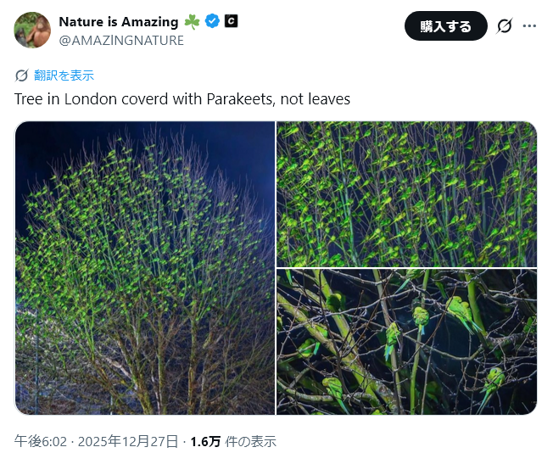
Task: Click the blue verified checkmark badge
Action: click(x=212, y=21)
